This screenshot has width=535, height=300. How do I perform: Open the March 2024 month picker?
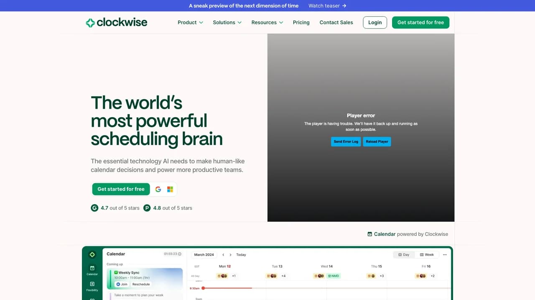click(x=204, y=255)
